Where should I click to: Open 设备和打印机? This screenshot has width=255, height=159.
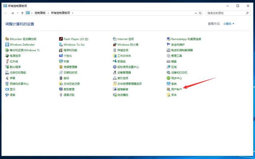(x=177, y=72)
